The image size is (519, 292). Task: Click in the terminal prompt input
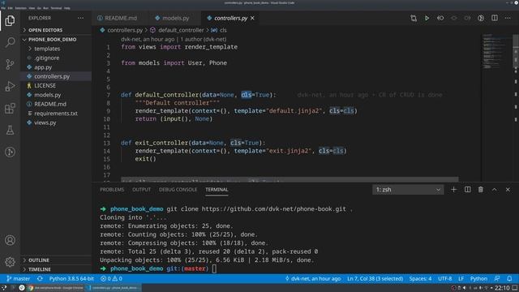pyautogui.click(x=214, y=268)
